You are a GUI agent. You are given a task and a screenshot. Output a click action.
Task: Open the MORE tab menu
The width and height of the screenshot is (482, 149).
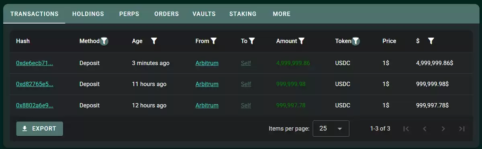282,14
